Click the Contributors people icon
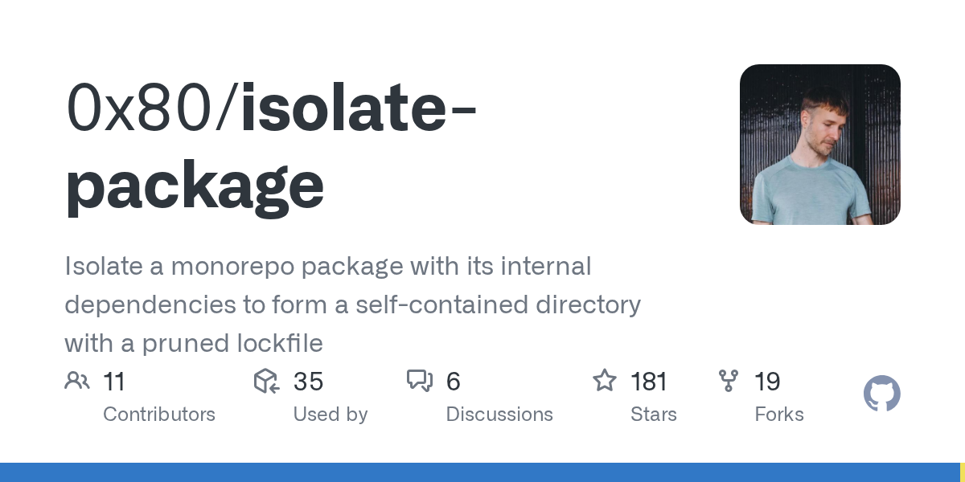The image size is (965, 482). coord(77,381)
